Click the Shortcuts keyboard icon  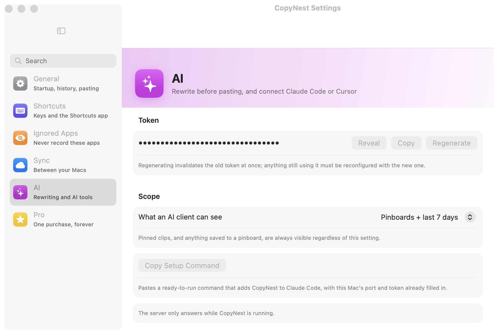pyautogui.click(x=20, y=111)
